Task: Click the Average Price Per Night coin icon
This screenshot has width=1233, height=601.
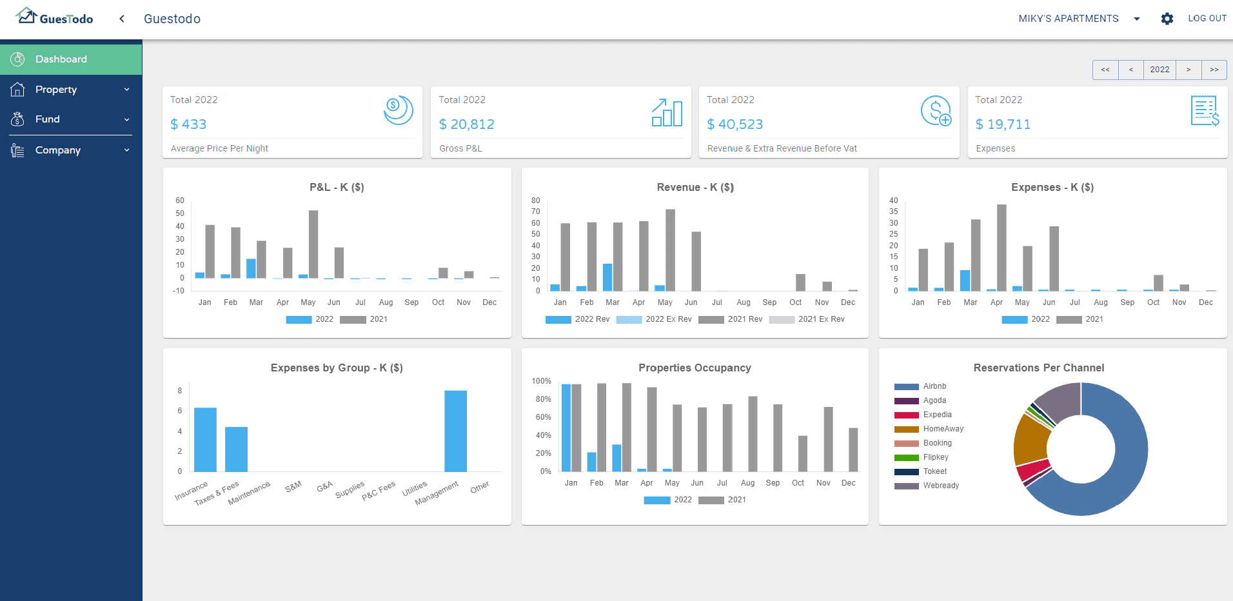Action: [398, 110]
